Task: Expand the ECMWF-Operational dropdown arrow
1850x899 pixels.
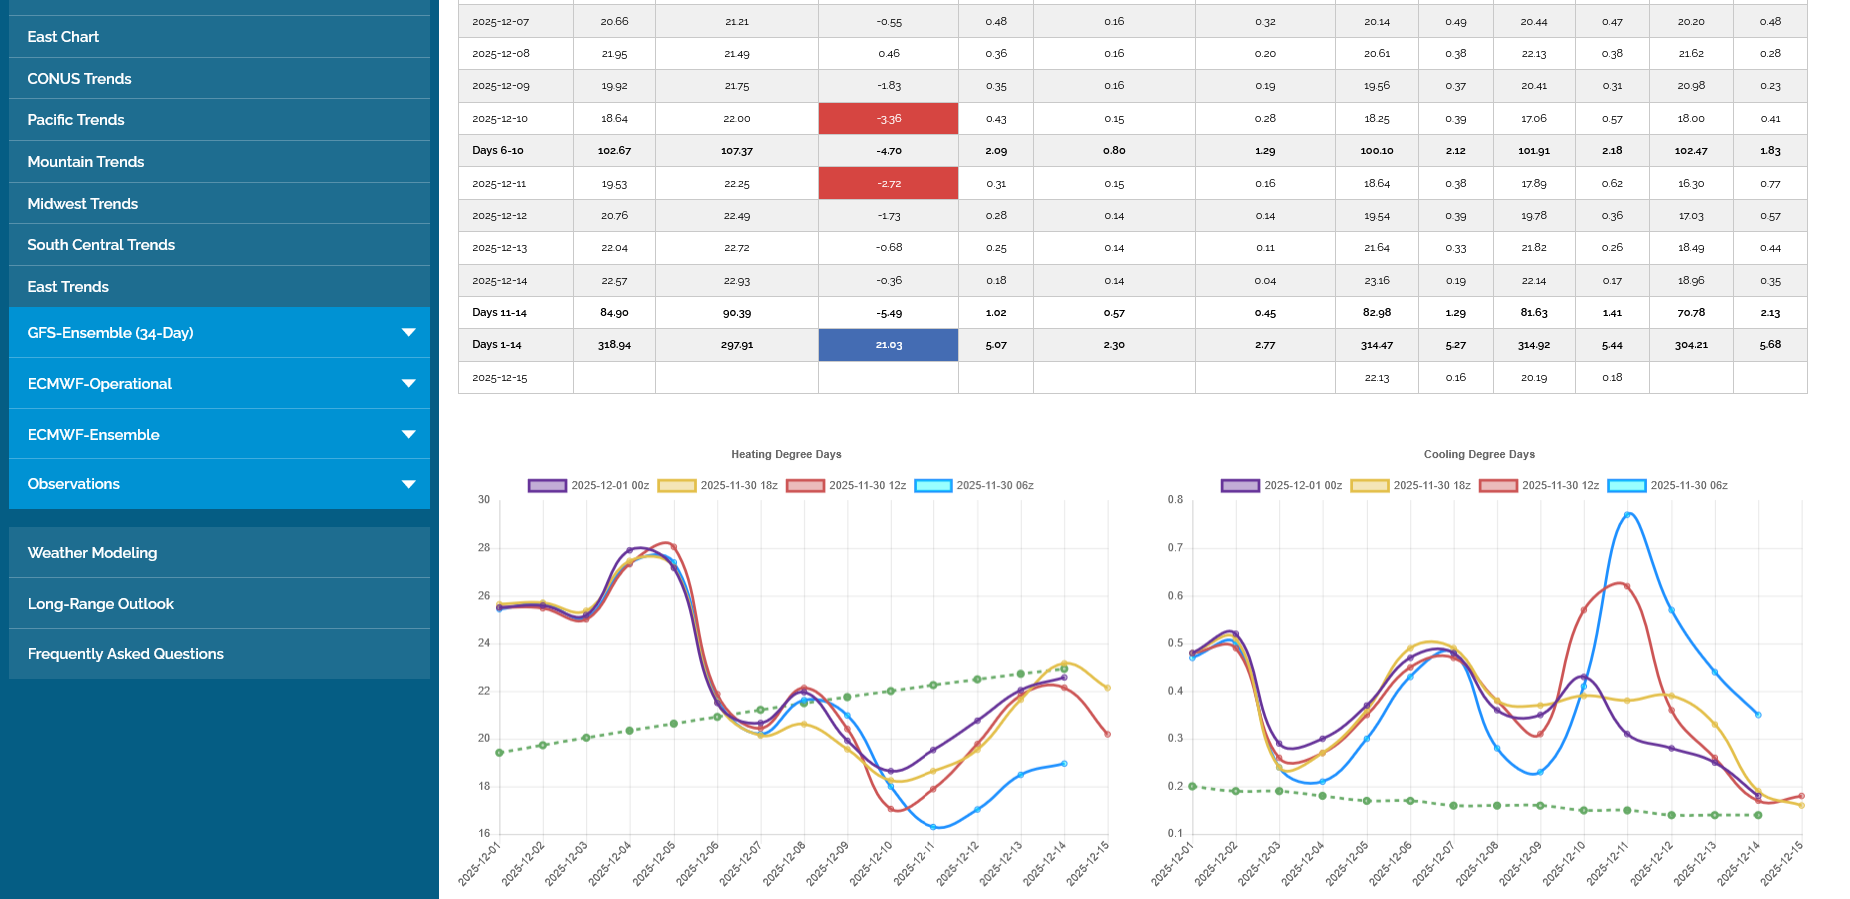Action: click(408, 383)
